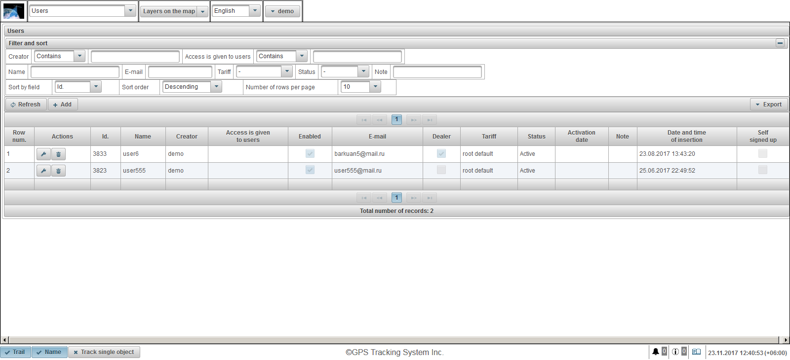Open the notifications bell icon in status bar
Viewport: 790px width, 360px height.
655,352
